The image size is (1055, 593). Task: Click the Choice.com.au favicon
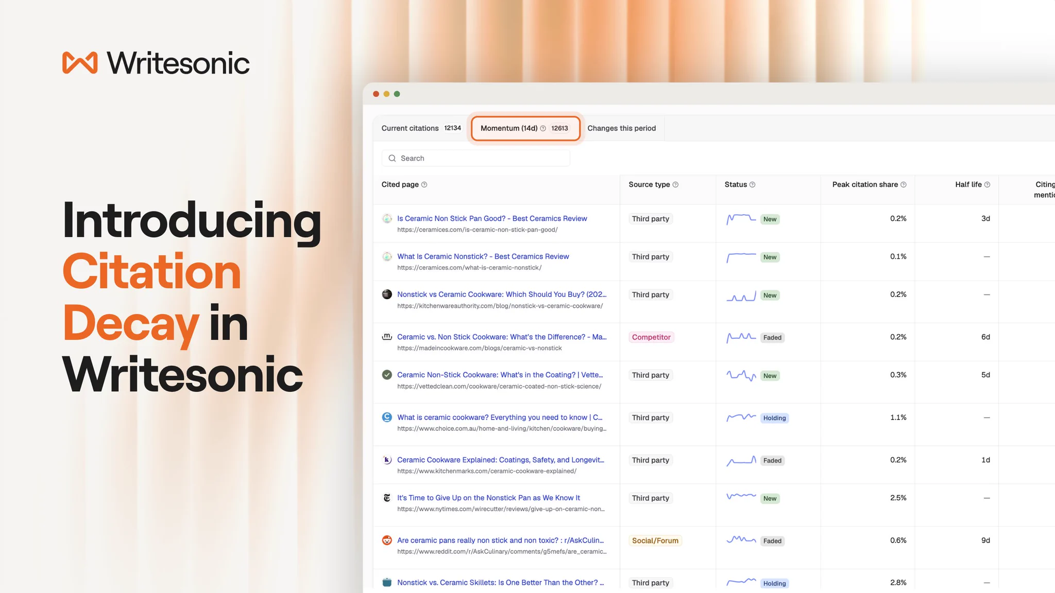(x=387, y=417)
